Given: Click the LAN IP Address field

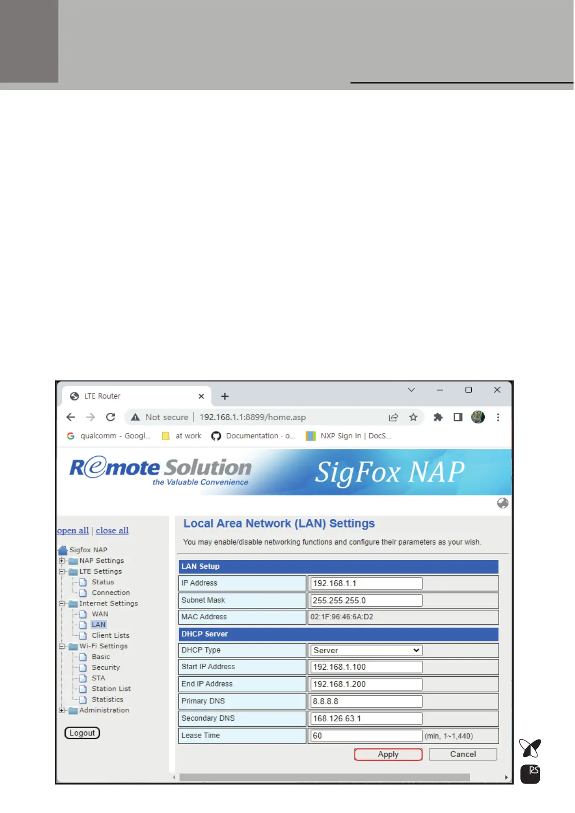Looking at the screenshot, I should pyautogui.click(x=366, y=583).
